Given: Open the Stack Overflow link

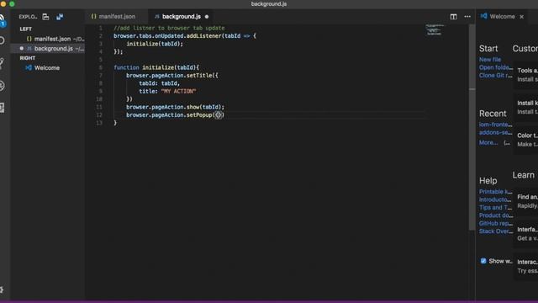Looking at the screenshot, I should pos(496,231).
